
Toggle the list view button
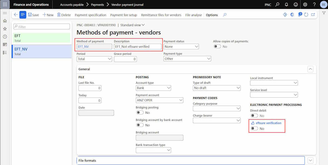pos(23,15)
